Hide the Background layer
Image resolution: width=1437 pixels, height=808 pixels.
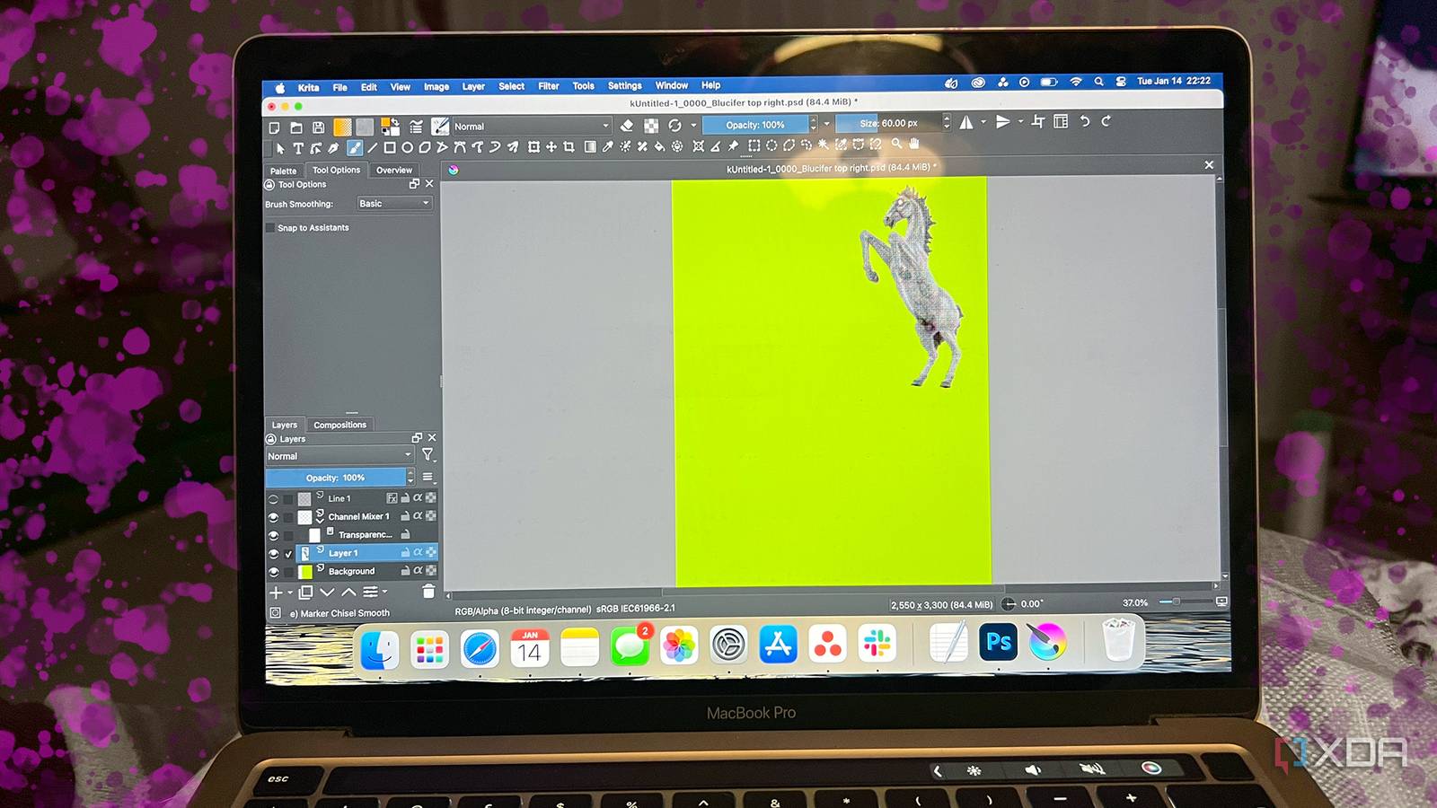pos(273,572)
